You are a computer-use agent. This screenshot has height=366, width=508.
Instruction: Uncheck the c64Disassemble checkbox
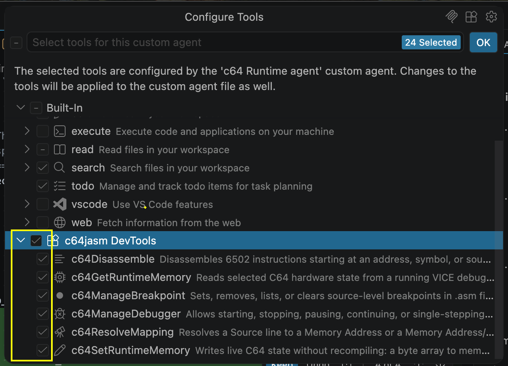pos(43,259)
